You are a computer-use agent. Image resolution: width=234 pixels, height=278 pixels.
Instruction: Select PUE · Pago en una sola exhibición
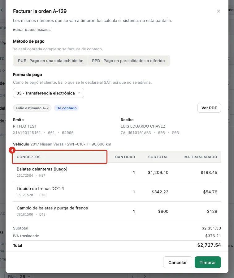click(51, 61)
